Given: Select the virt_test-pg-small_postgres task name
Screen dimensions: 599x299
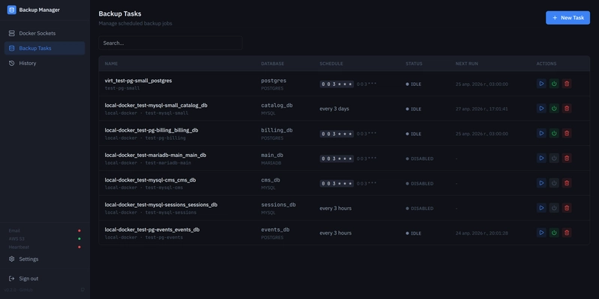Looking at the screenshot, I should tap(138, 81).
